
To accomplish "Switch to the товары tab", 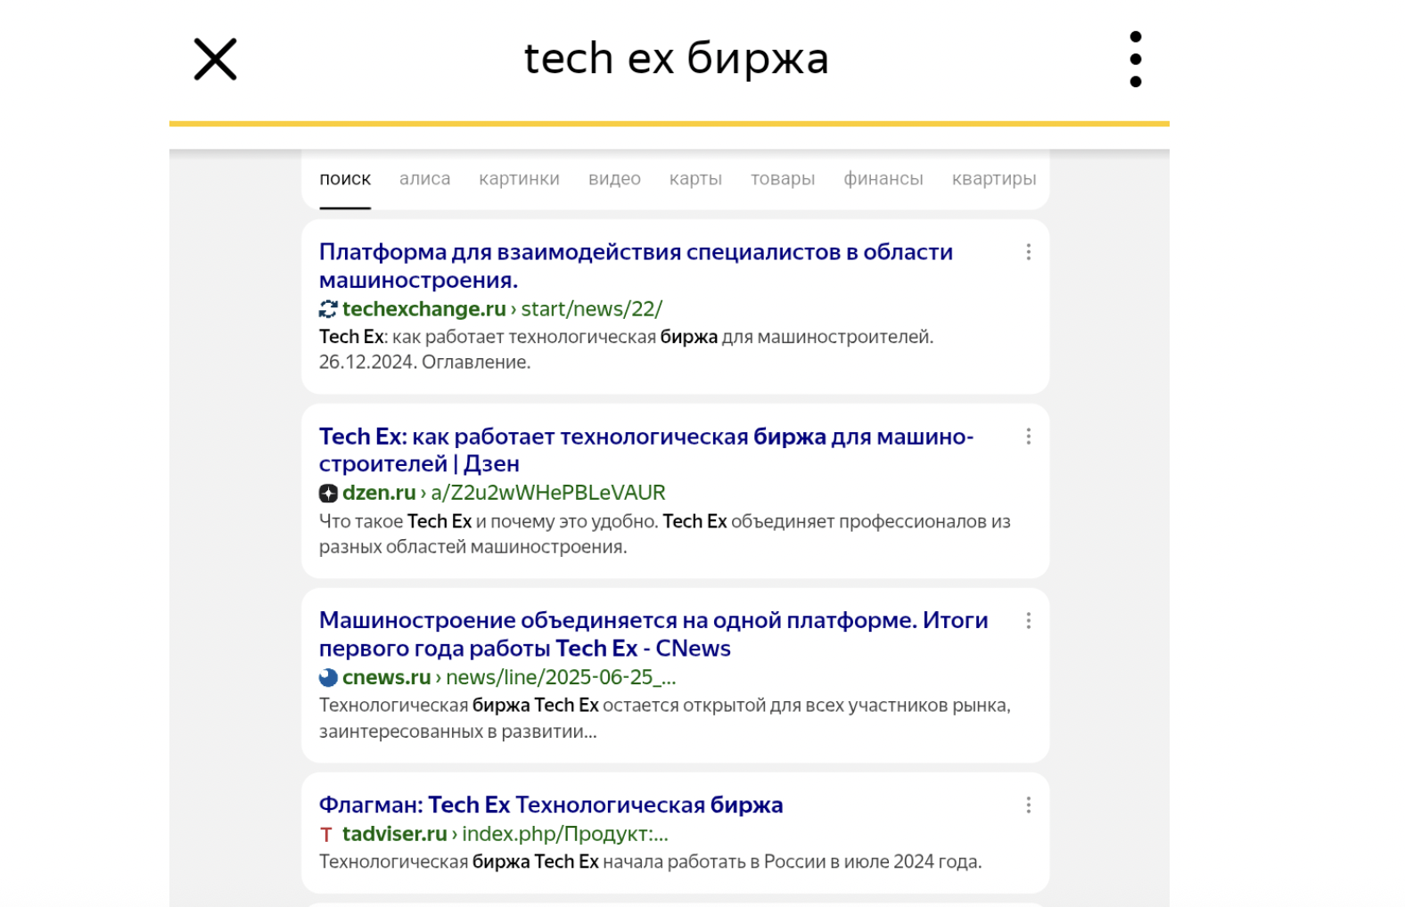I will (783, 179).
